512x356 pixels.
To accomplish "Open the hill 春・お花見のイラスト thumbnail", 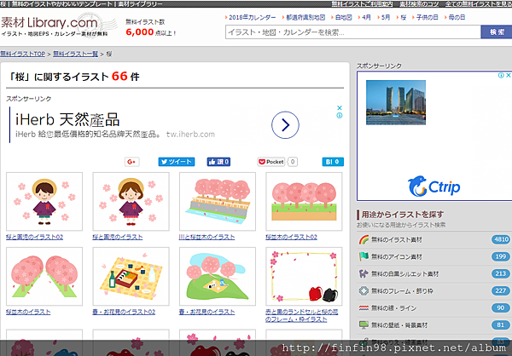I will point(218,277).
